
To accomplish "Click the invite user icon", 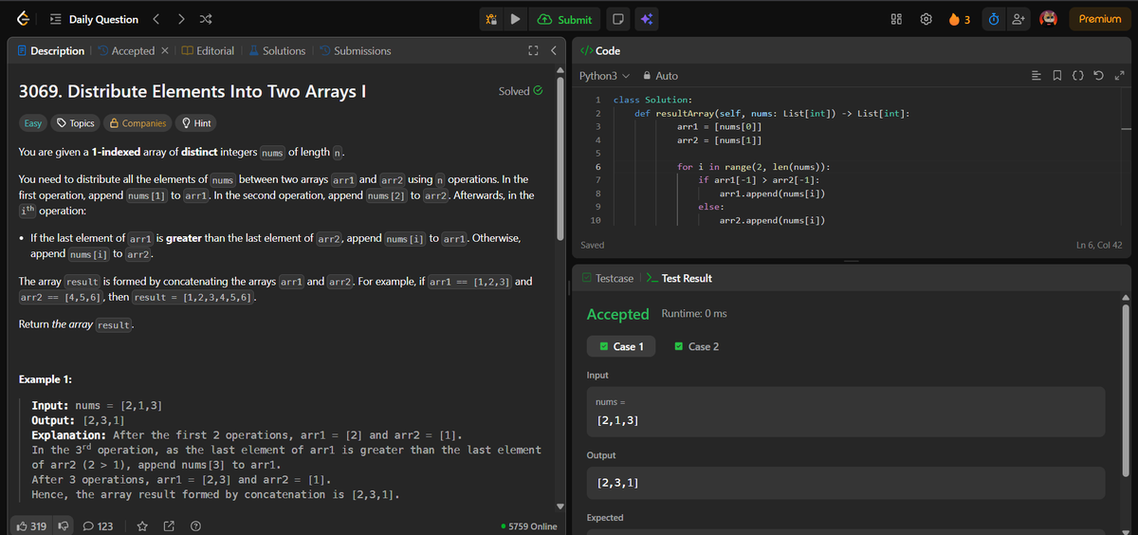I will [1019, 19].
